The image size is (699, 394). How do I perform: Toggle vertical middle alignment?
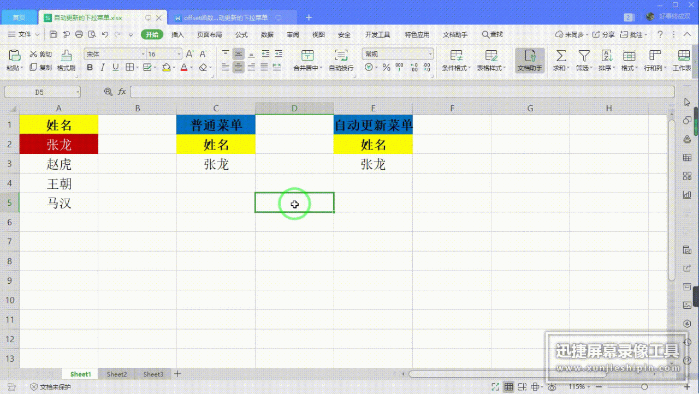pyautogui.click(x=239, y=54)
